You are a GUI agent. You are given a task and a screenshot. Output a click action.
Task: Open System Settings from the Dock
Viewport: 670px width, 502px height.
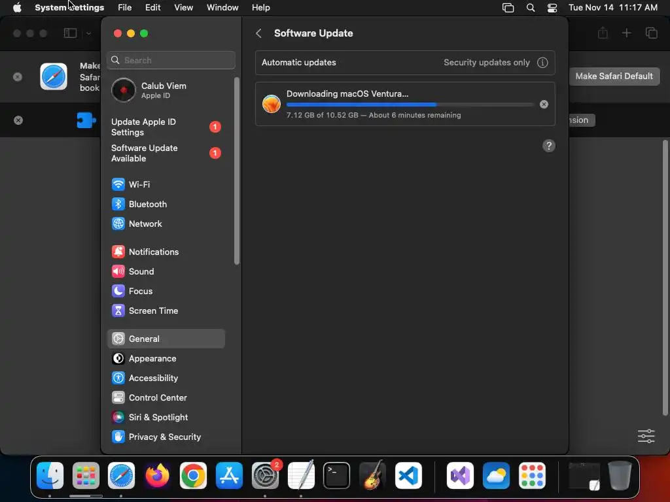[x=265, y=476]
